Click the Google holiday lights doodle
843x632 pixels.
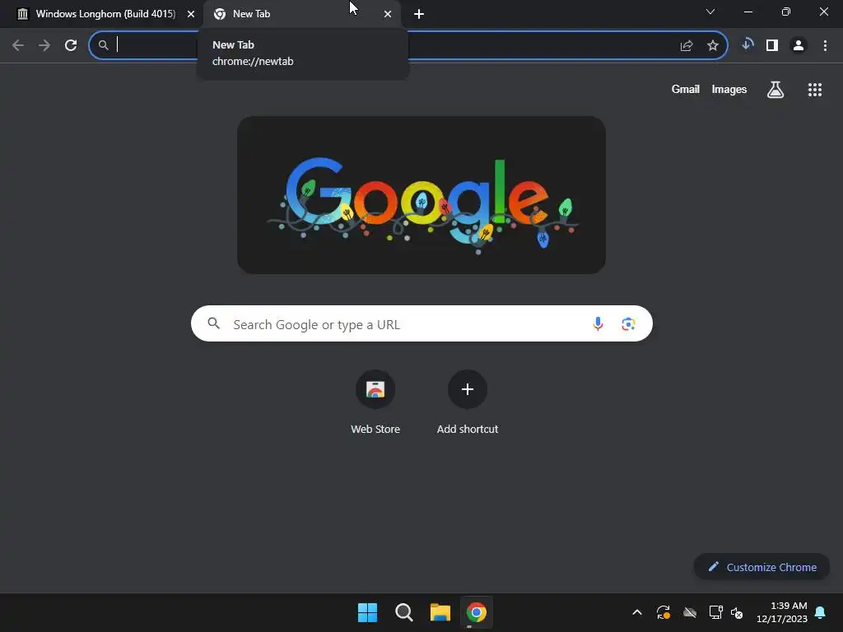pos(421,194)
